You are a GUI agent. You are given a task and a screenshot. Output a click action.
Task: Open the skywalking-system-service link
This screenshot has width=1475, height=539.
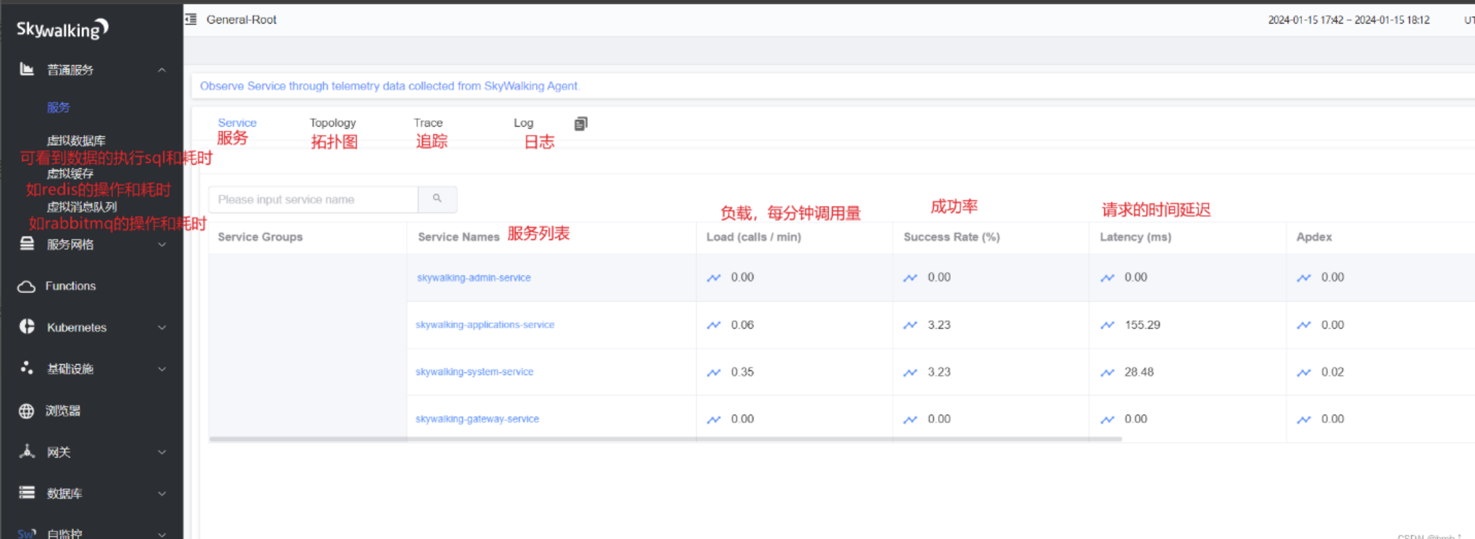(x=475, y=372)
